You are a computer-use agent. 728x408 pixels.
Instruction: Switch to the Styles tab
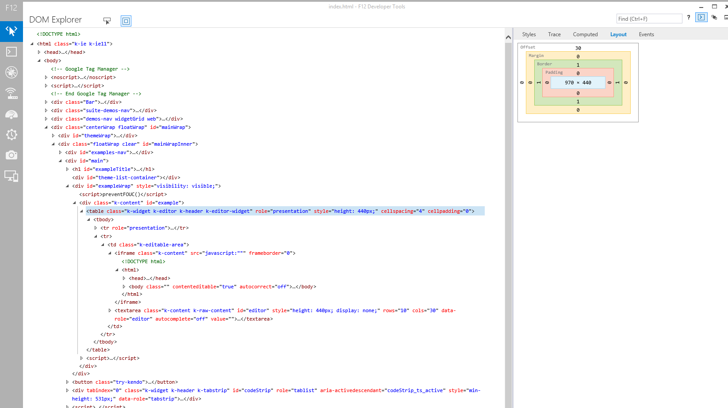529,34
